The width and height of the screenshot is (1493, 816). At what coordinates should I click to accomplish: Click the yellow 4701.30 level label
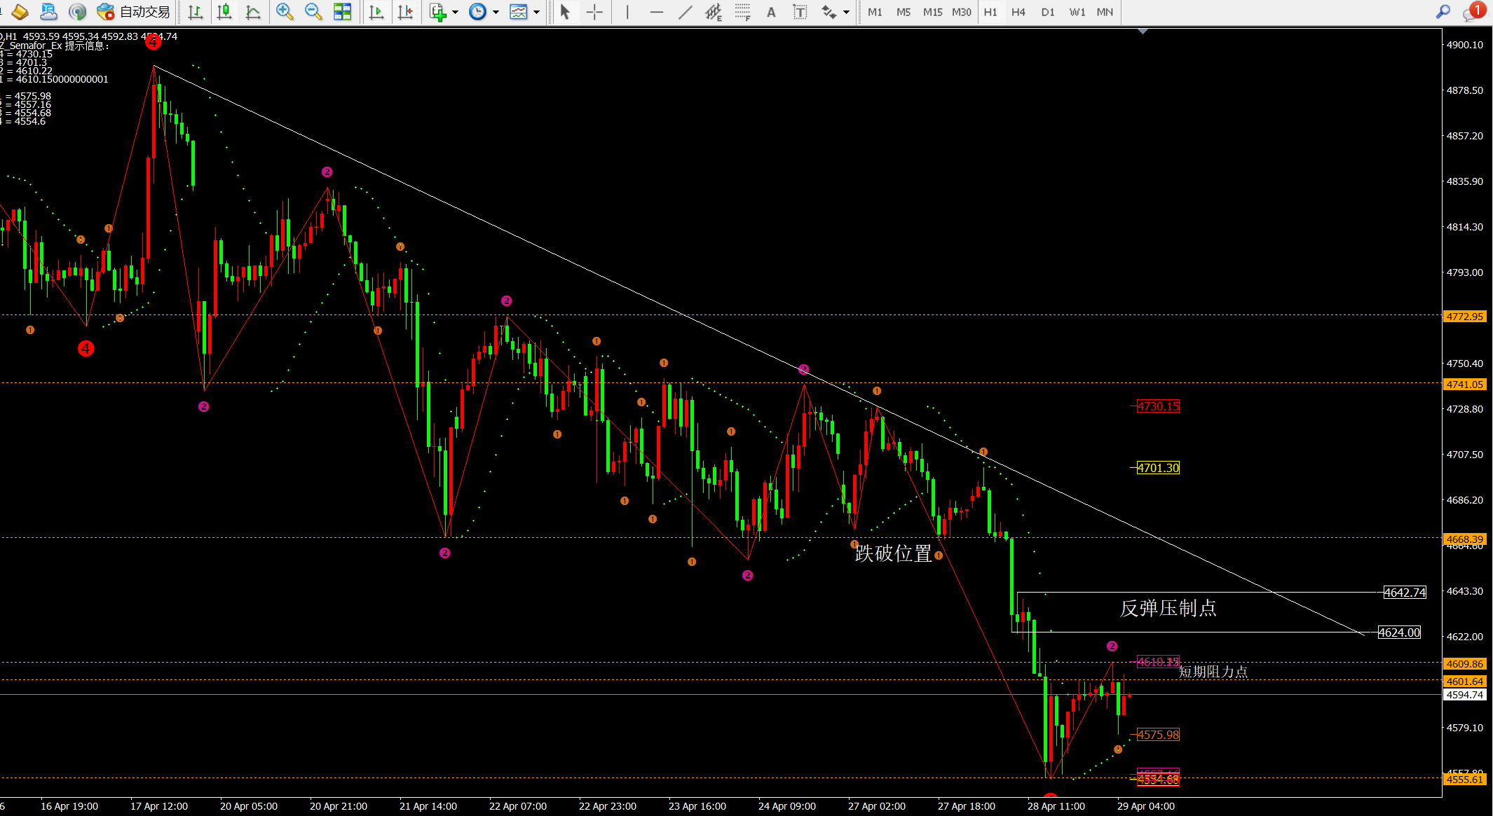1158,468
